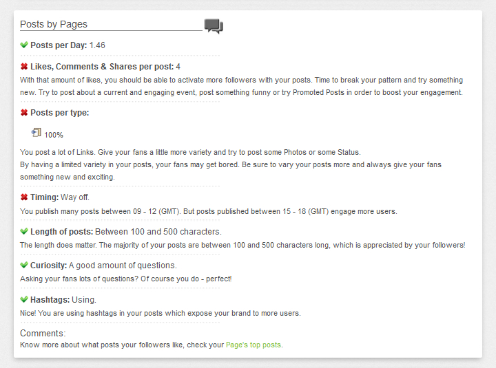Click the green checkmark beside Curiosity

pos(24,266)
